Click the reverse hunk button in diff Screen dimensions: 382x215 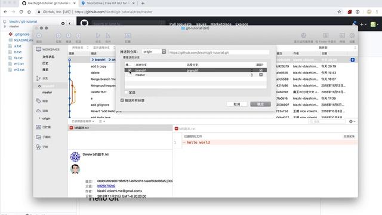(349, 136)
